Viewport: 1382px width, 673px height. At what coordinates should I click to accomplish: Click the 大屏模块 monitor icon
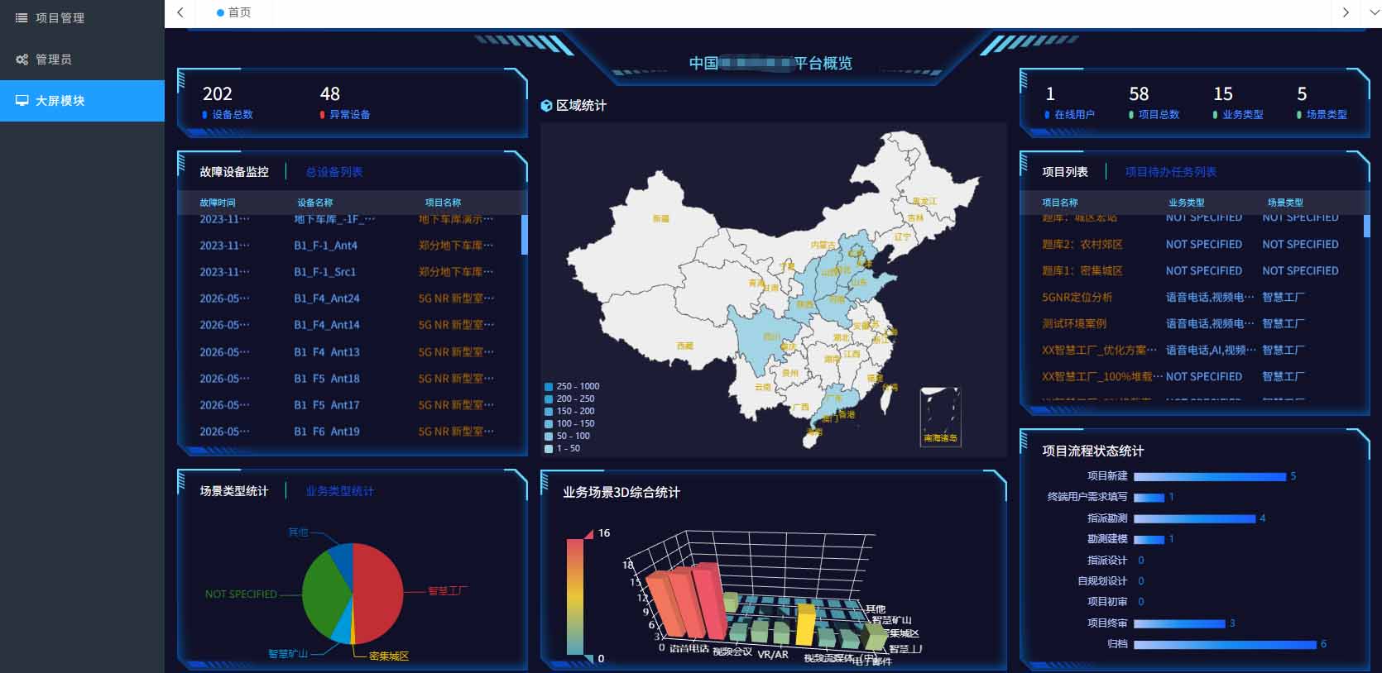point(22,101)
